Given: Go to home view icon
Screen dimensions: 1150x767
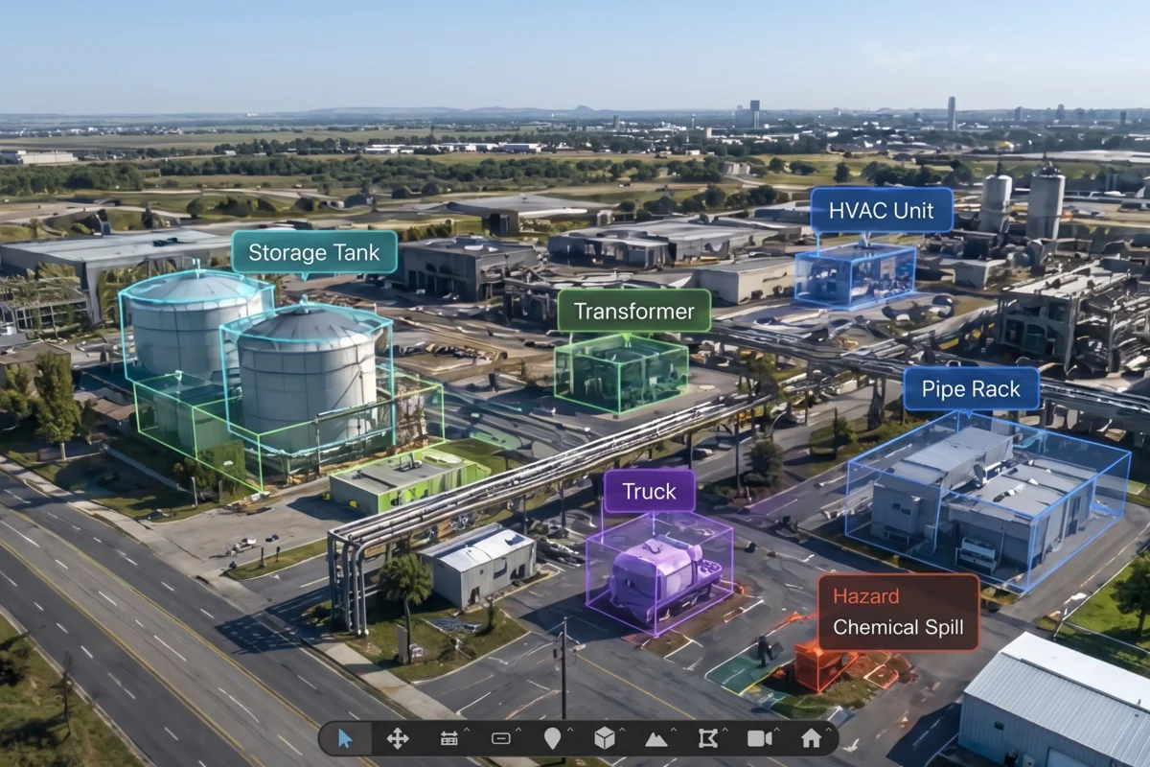Looking at the screenshot, I should pyautogui.click(x=812, y=738).
